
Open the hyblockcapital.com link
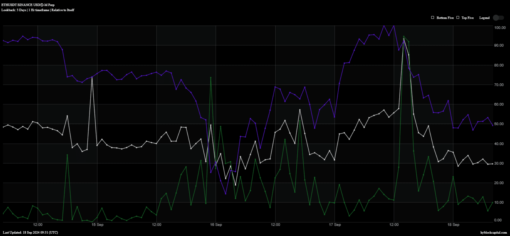coord(493,232)
